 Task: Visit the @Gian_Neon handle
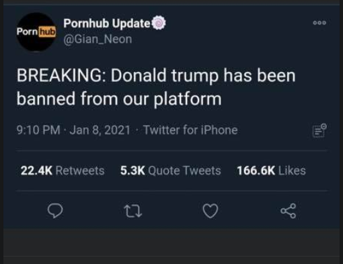pos(98,39)
